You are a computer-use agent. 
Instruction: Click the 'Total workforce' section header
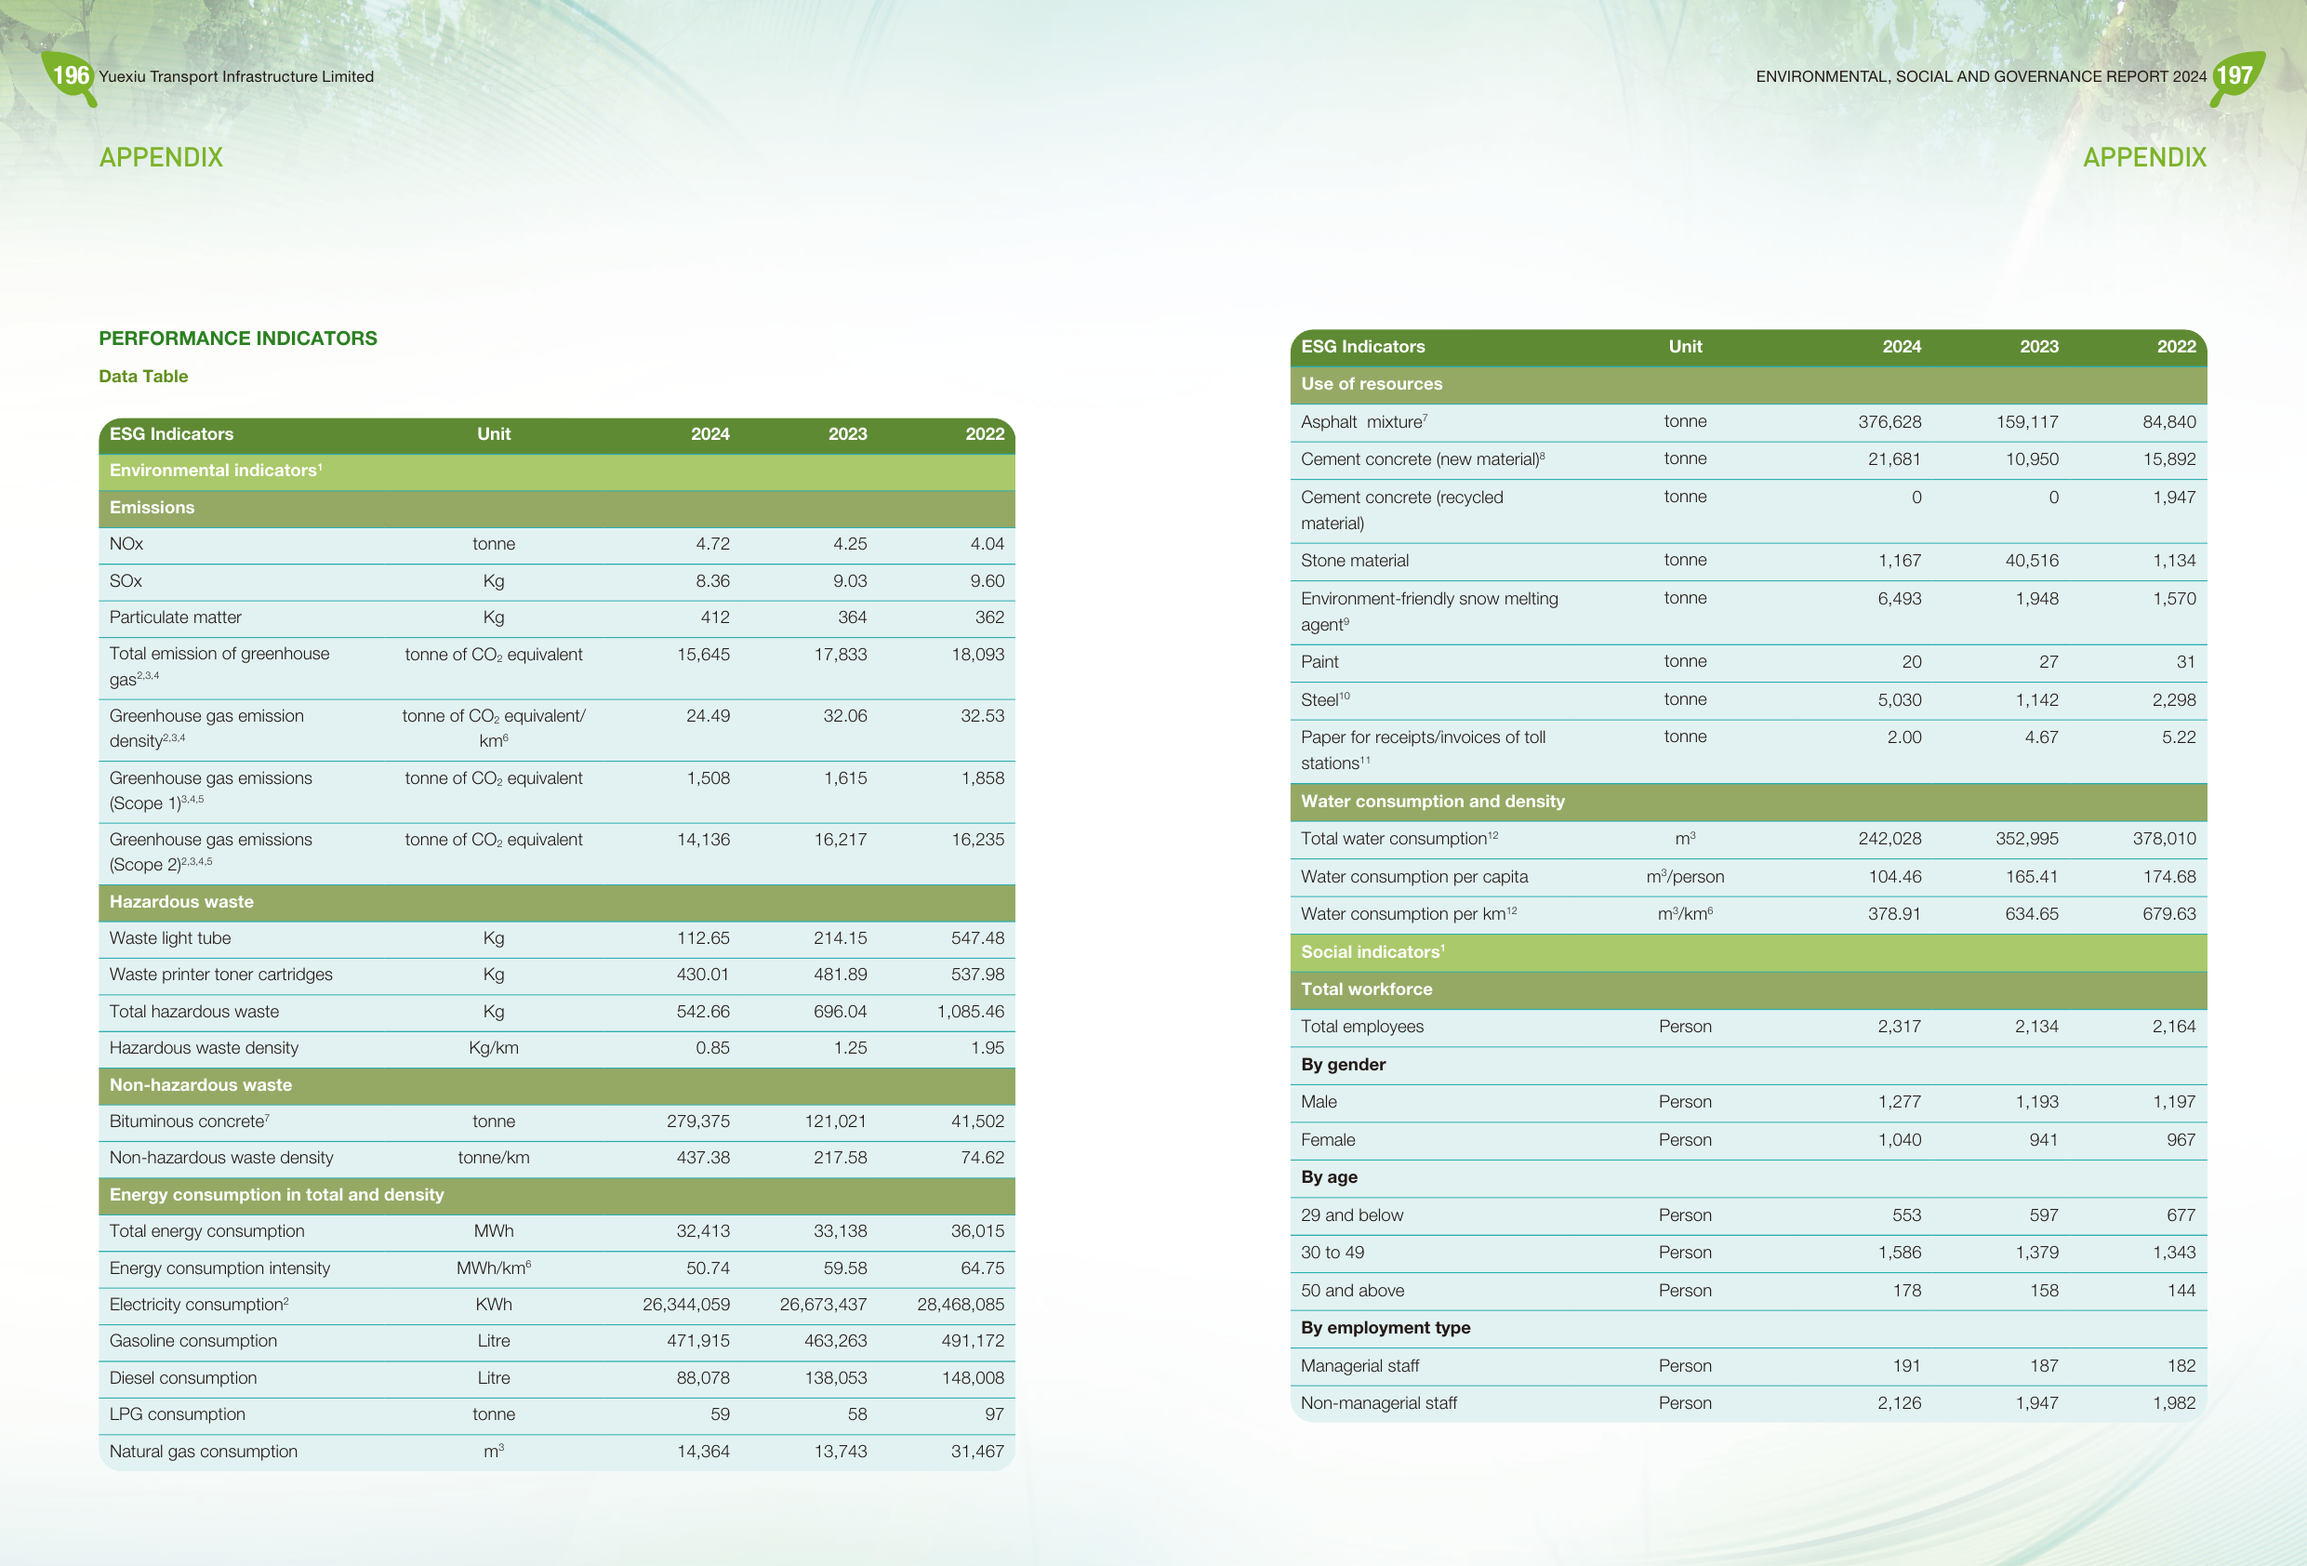click(1748, 990)
